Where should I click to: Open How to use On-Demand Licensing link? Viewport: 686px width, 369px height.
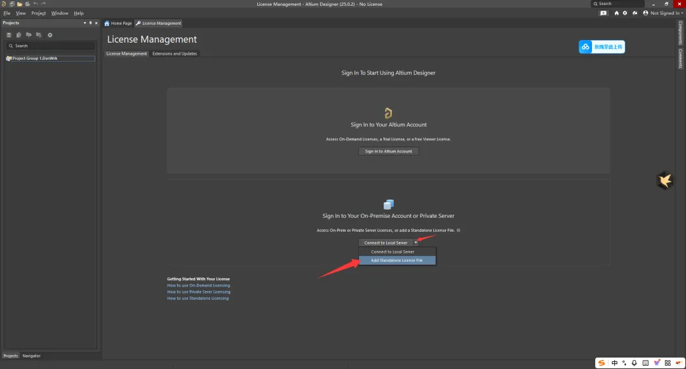[198, 286]
